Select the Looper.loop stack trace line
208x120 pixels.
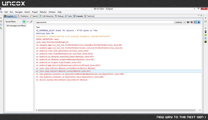pos(58,62)
